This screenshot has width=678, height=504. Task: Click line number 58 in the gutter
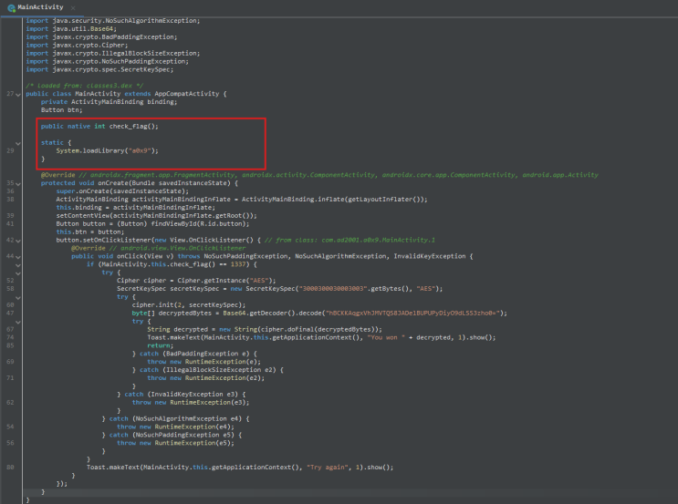tap(10, 289)
